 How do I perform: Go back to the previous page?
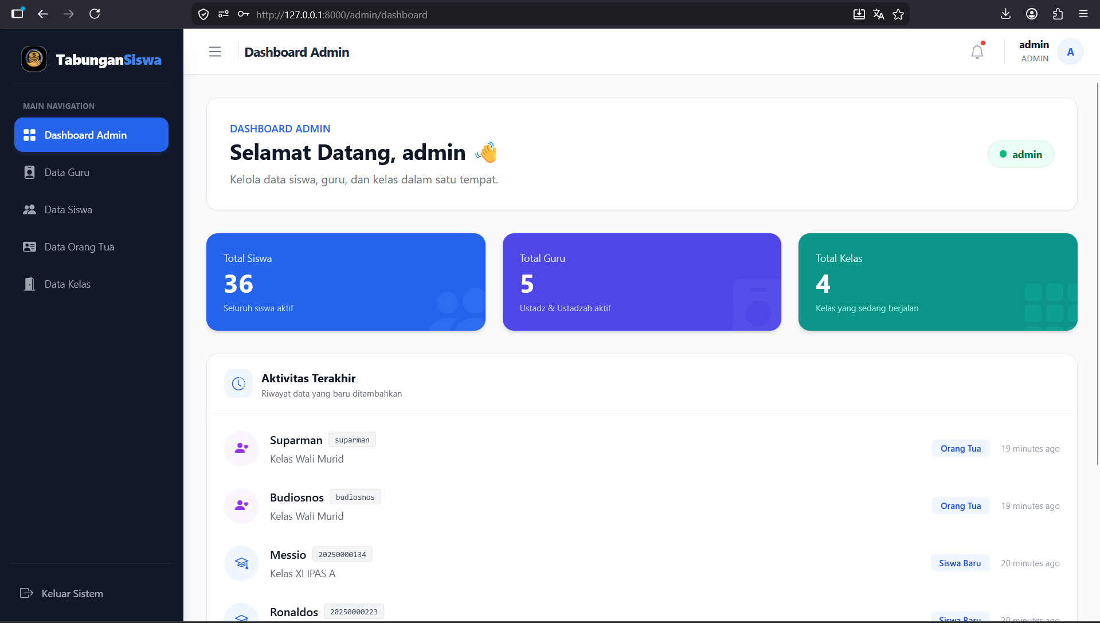pyautogui.click(x=43, y=14)
